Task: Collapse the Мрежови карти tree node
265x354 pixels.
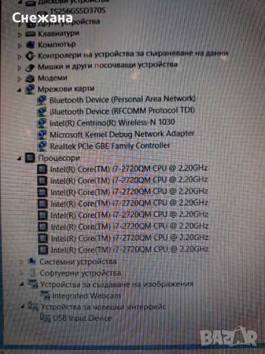Action: (x=19, y=90)
